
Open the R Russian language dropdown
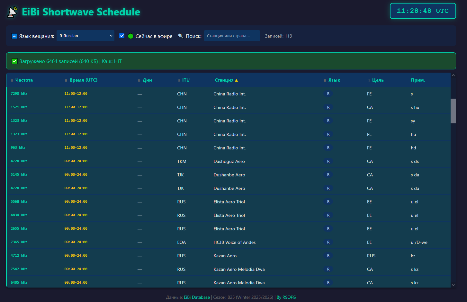(85, 36)
